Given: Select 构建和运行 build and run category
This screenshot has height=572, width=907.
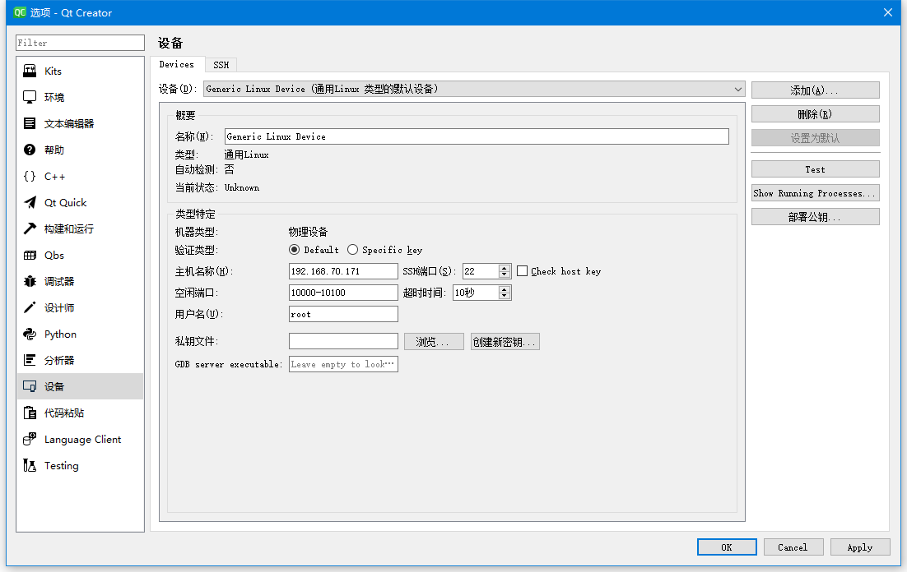Looking at the screenshot, I should pos(81,228).
